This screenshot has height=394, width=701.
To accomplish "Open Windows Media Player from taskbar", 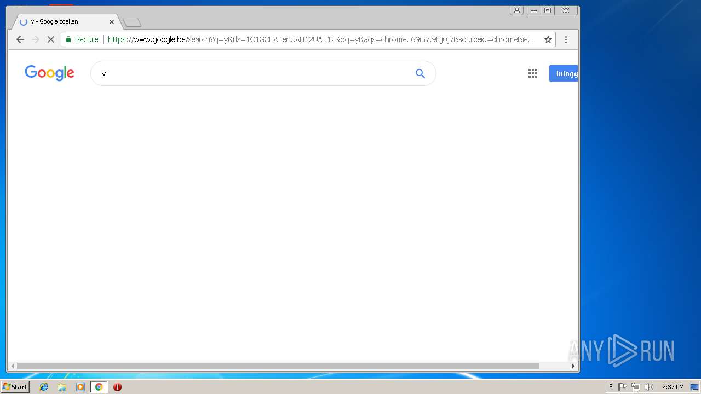I will pos(81,387).
